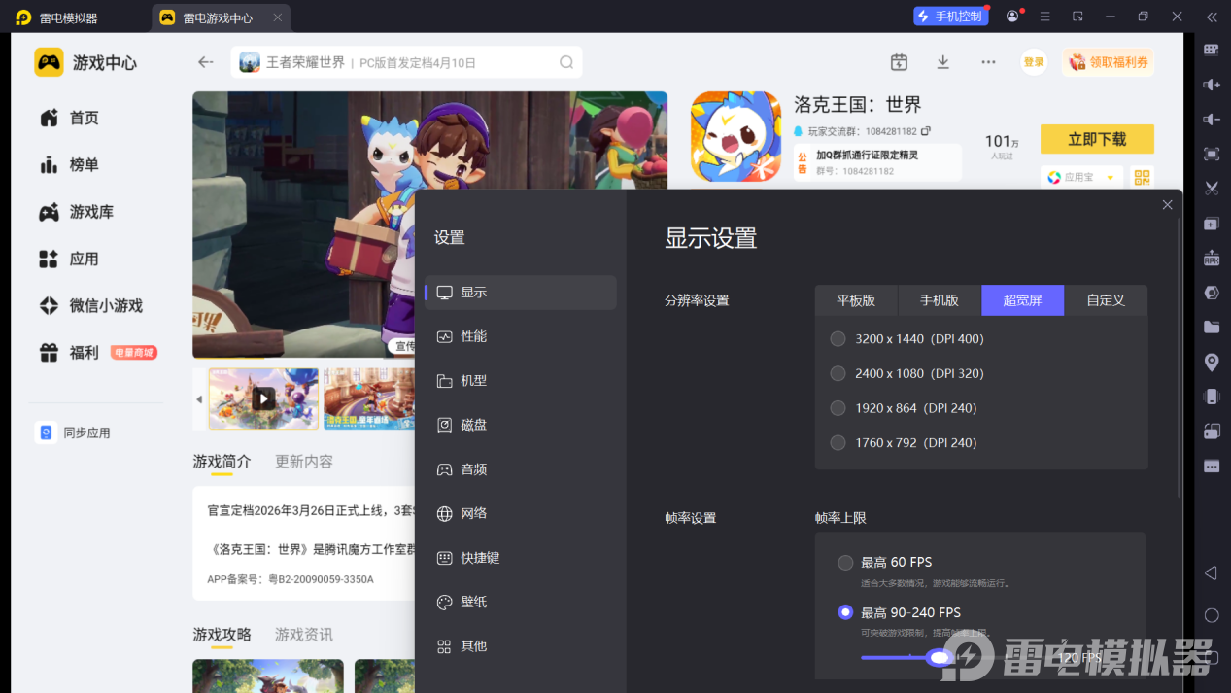Expand the 应用宝 download source dropdown
The image size is (1231, 693).
[1110, 178]
